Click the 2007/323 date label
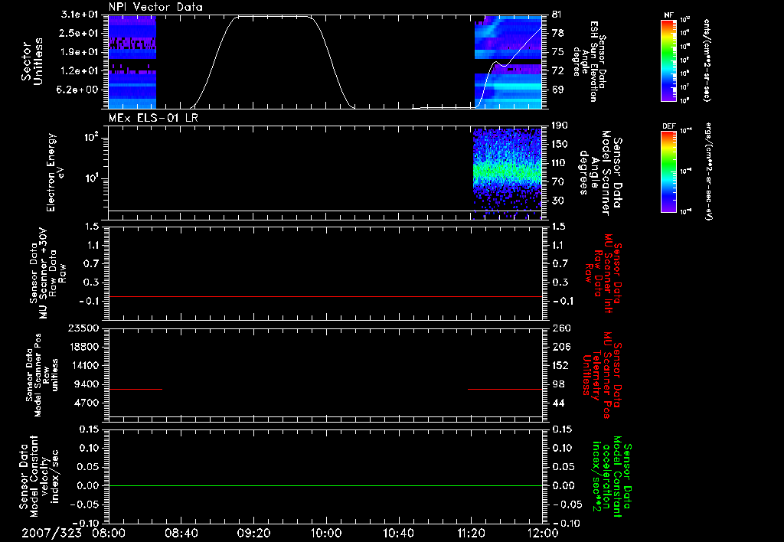The height and width of the screenshot is (542, 784). coord(51,533)
